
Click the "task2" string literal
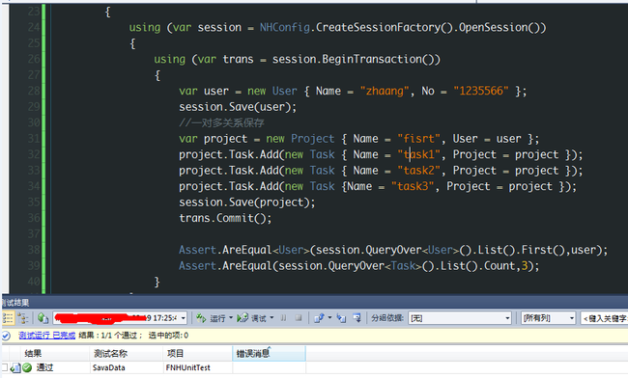[419, 171]
